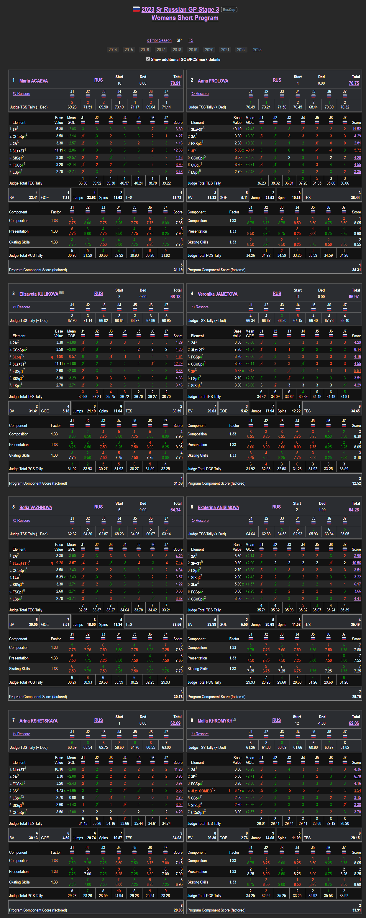Switch to the 2019 season tab

[x=193, y=50]
